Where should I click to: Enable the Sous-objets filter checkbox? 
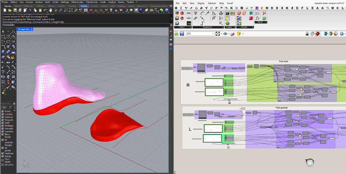(3, 160)
